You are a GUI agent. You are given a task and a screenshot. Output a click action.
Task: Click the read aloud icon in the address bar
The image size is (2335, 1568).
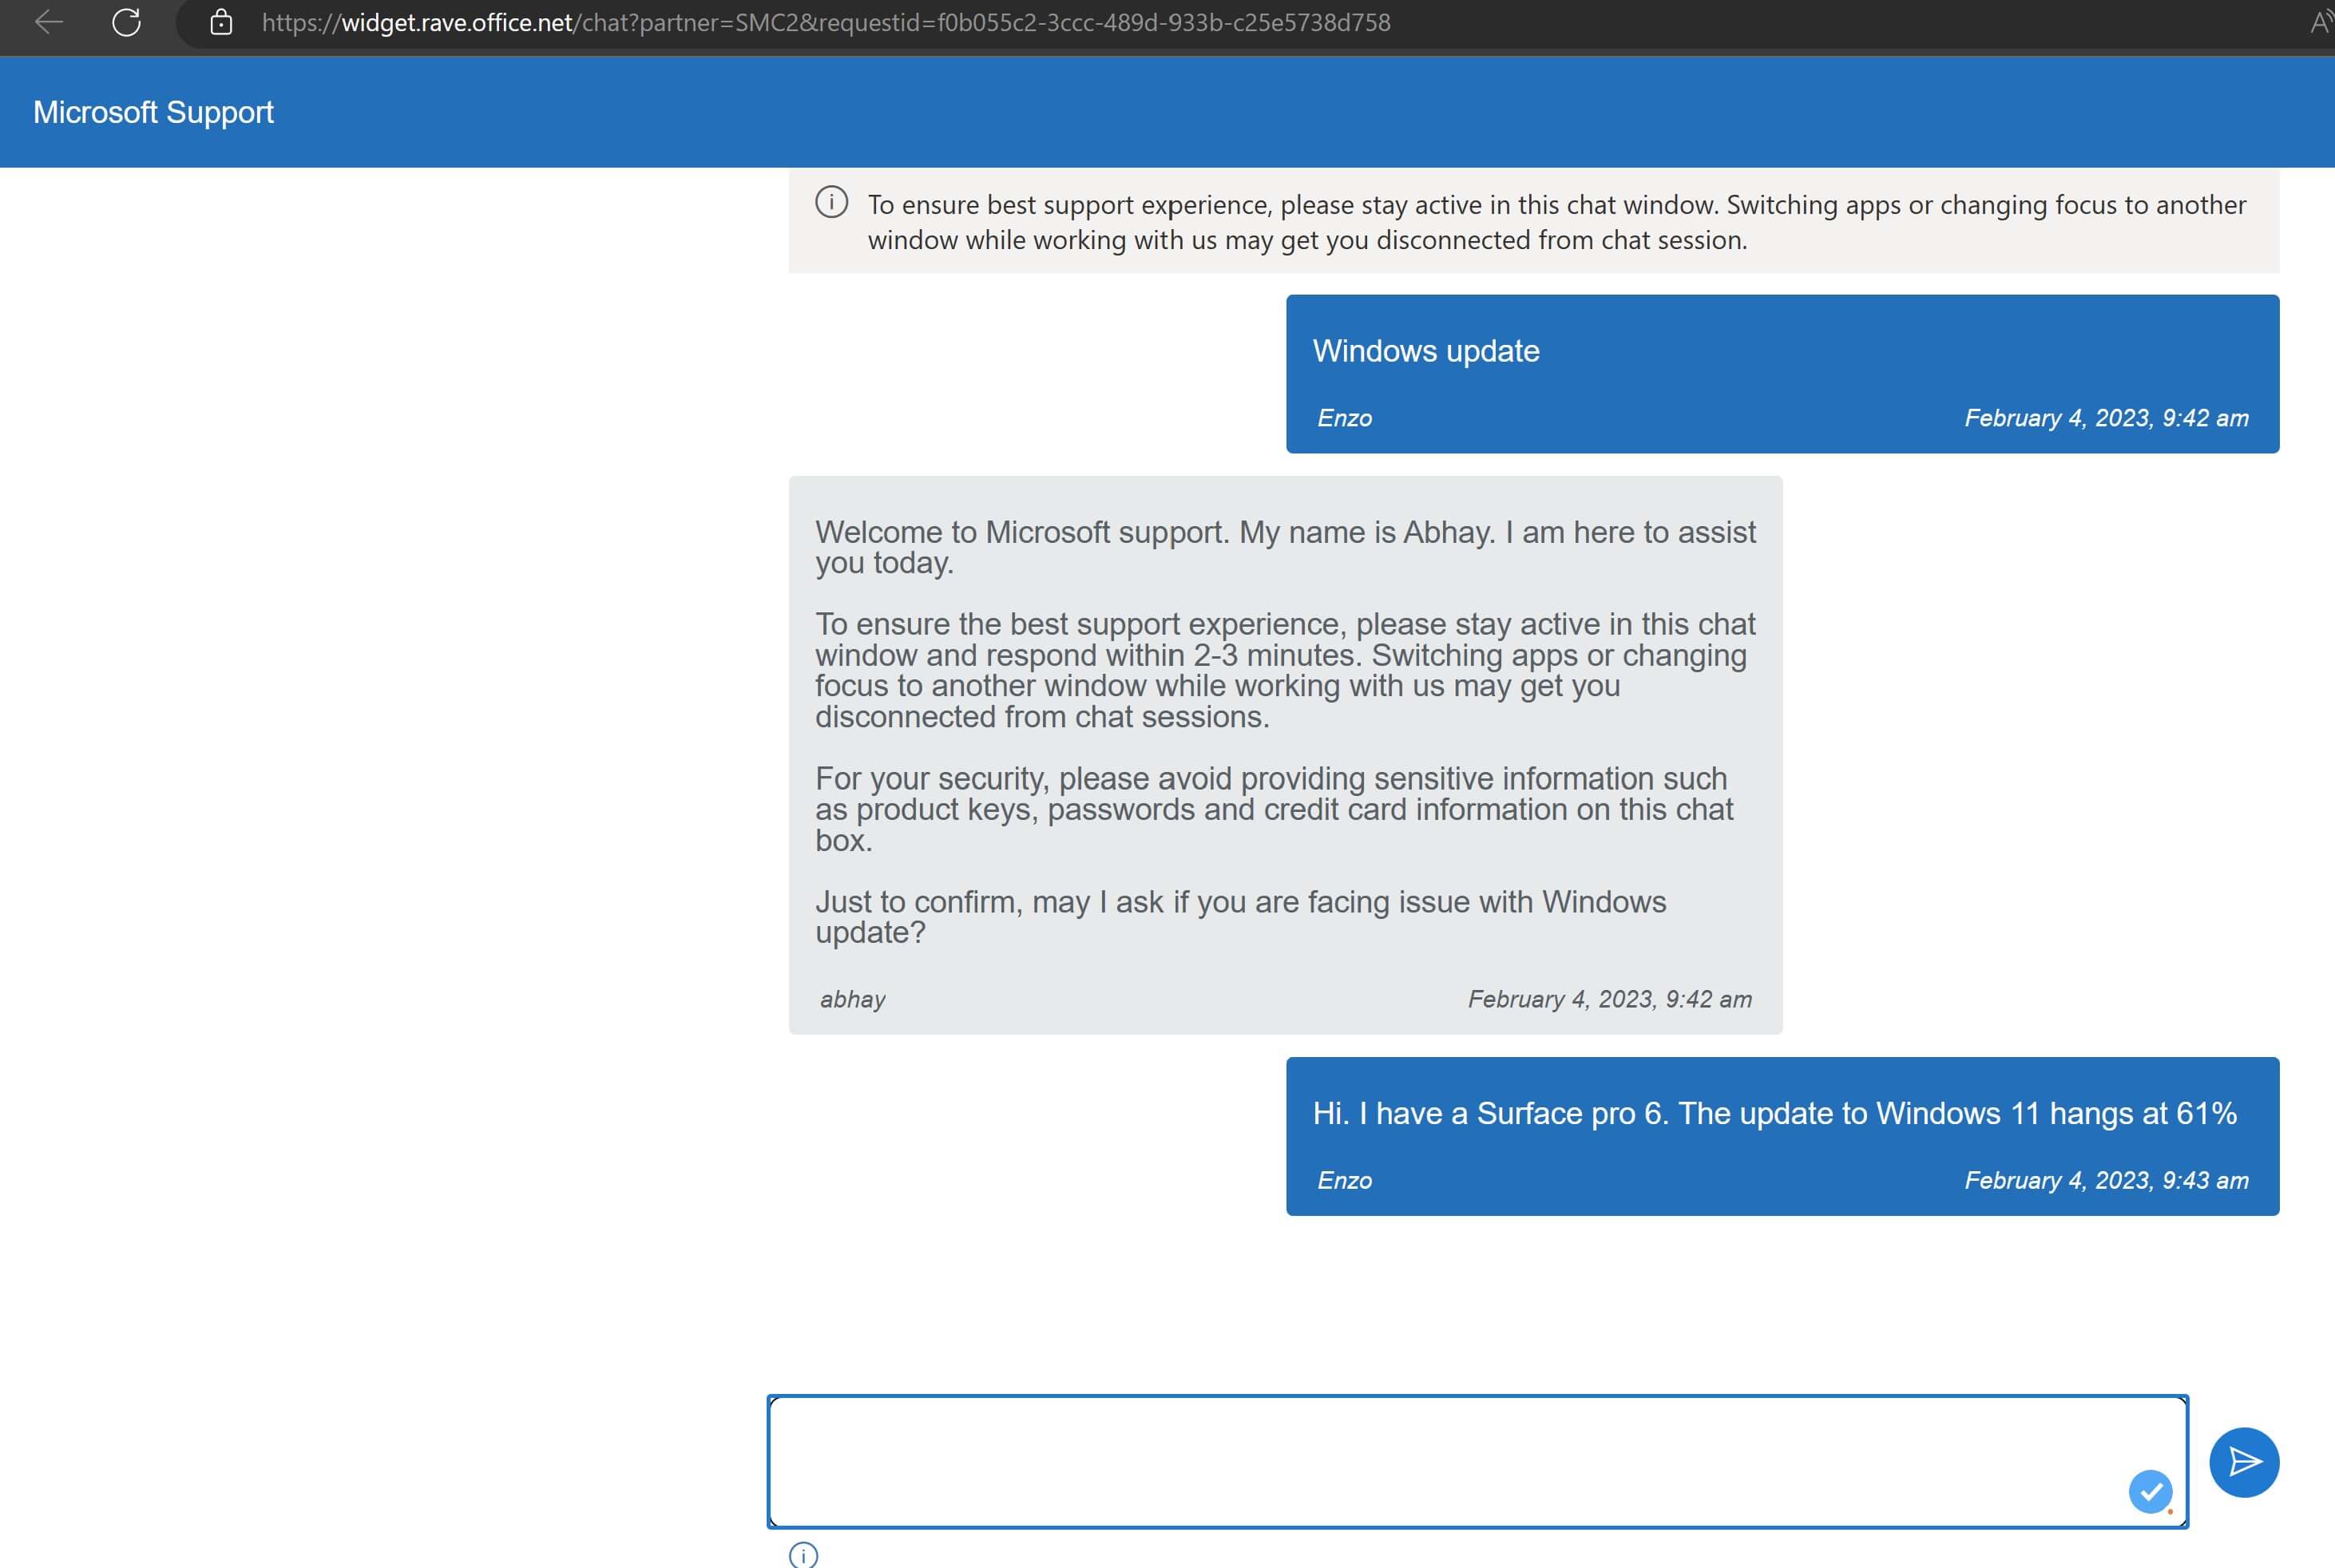(2320, 22)
